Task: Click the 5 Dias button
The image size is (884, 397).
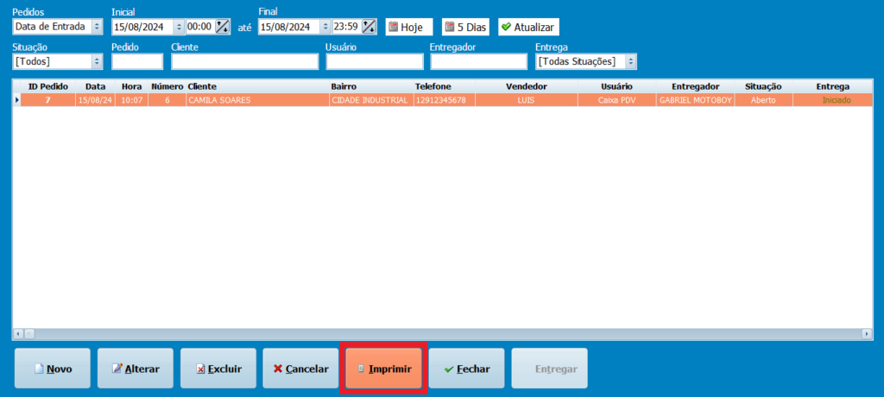Action: click(465, 27)
